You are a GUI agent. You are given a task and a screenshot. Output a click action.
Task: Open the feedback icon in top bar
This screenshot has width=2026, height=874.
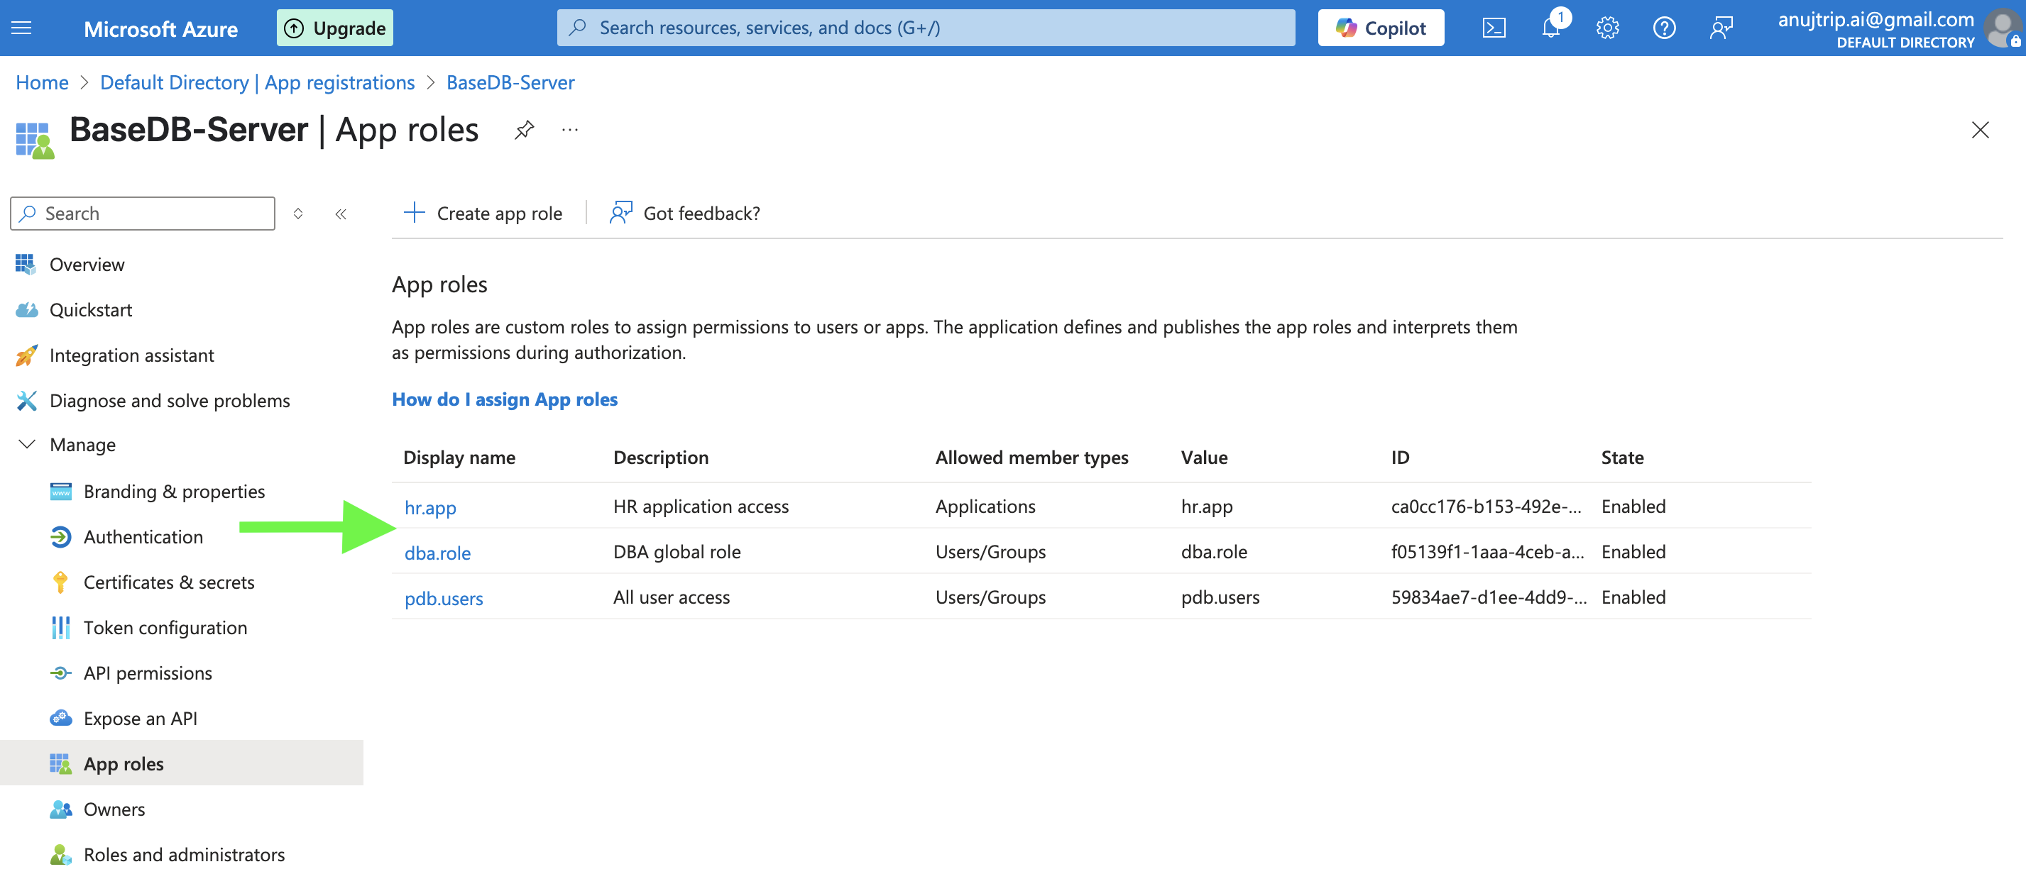(1721, 28)
